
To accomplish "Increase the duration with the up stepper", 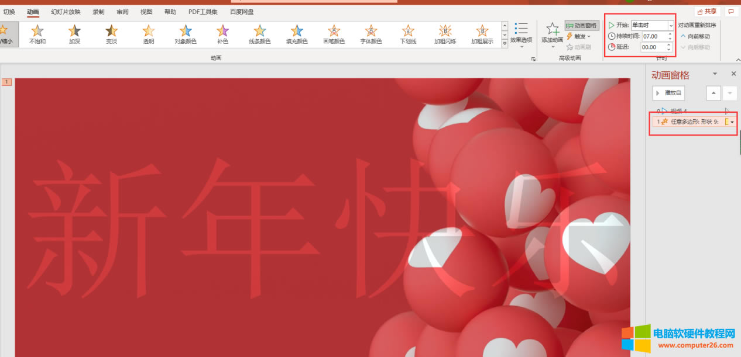I will tap(670, 34).
